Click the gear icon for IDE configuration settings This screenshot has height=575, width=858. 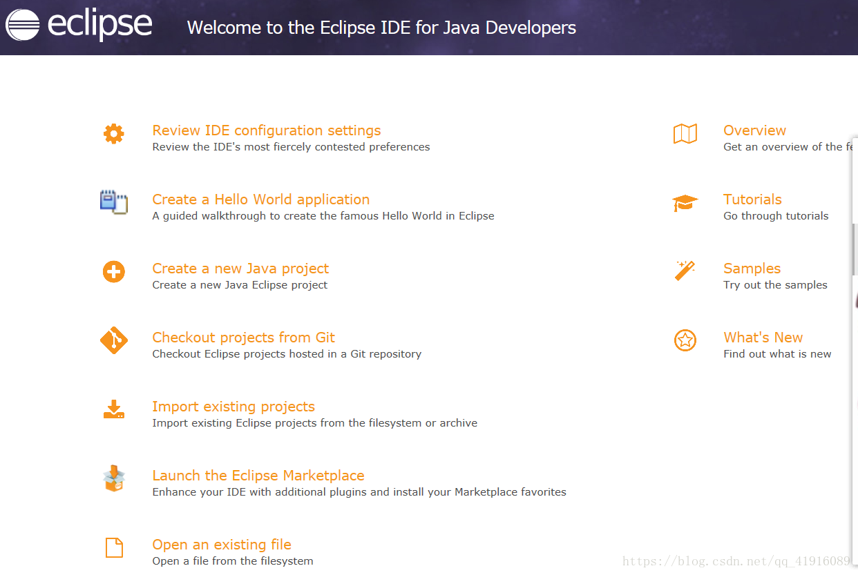point(114,133)
